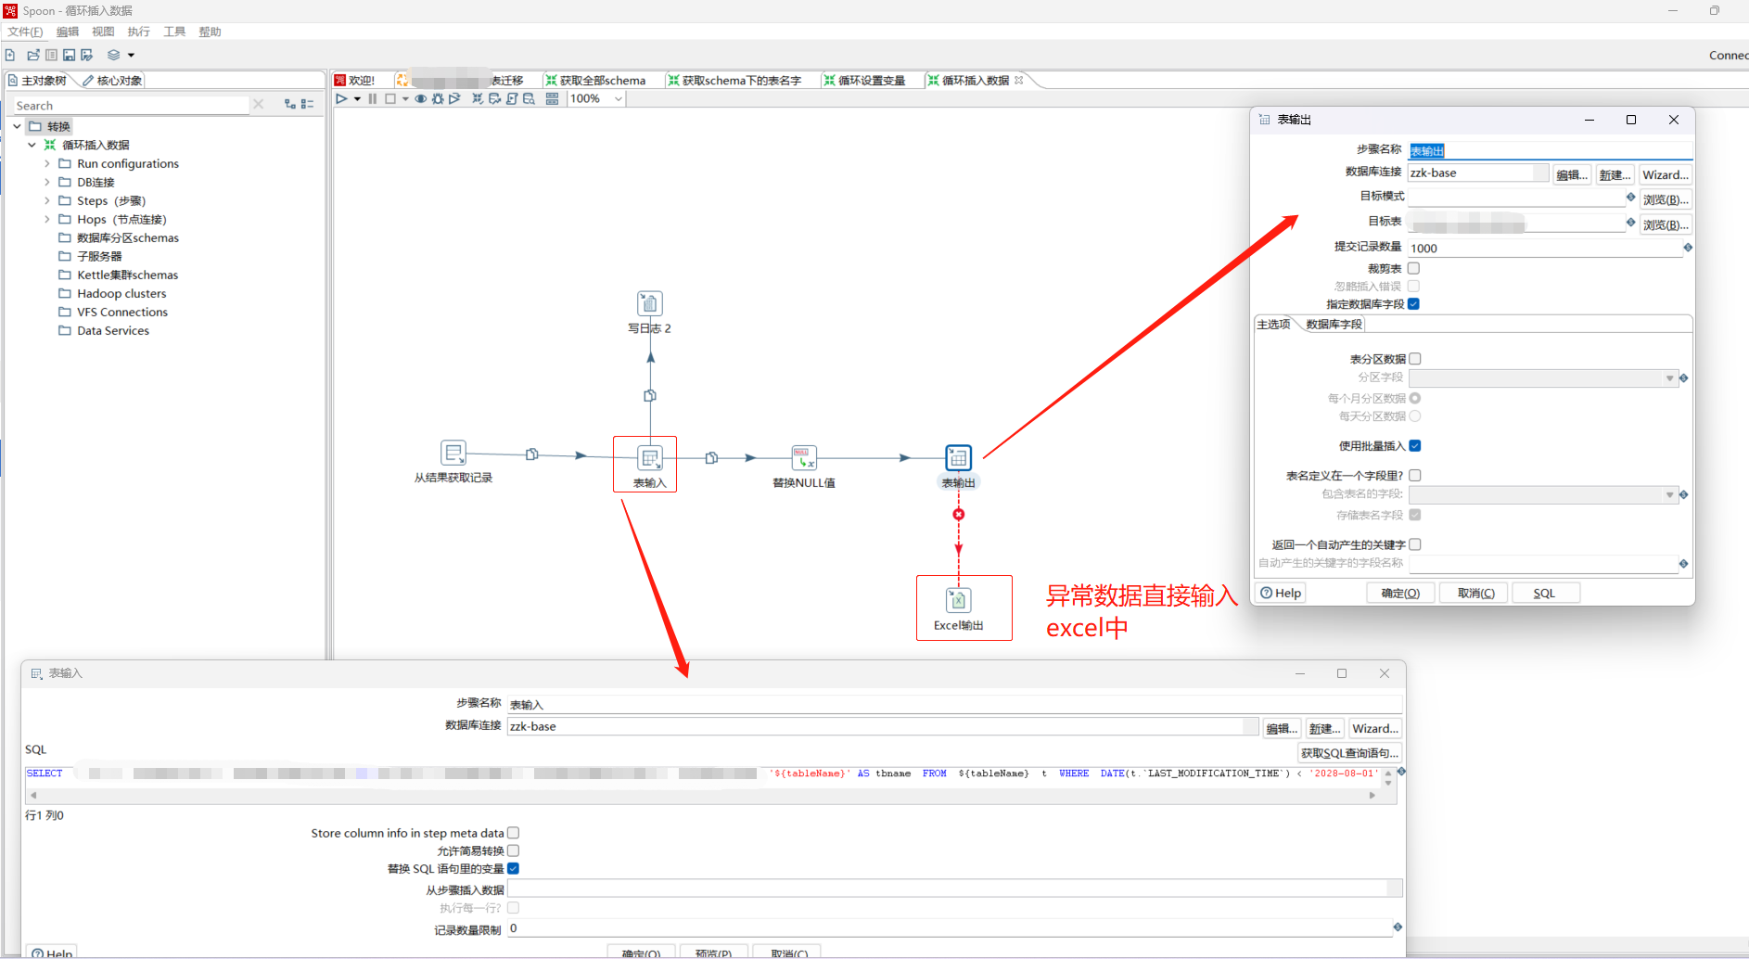Show the execution results pane icon
The height and width of the screenshot is (959, 1749).
pyautogui.click(x=552, y=98)
